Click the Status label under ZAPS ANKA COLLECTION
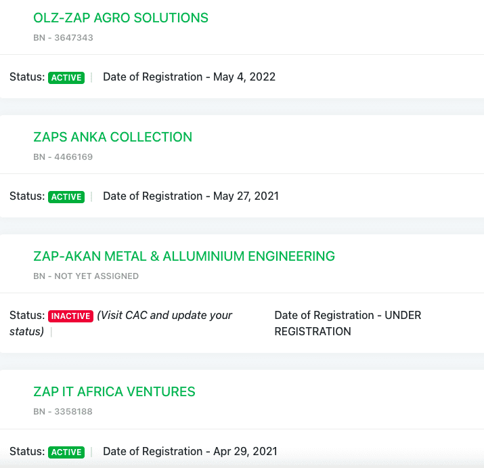The width and height of the screenshot is (484, 468). coord(27,196)
